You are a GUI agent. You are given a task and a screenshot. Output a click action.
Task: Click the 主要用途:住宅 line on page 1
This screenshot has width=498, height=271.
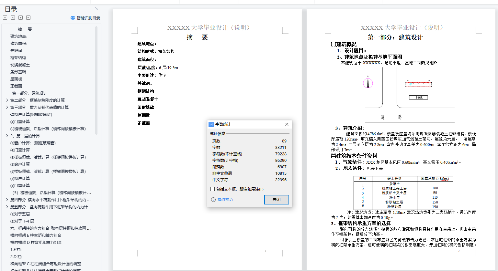[x=152, y=75]
